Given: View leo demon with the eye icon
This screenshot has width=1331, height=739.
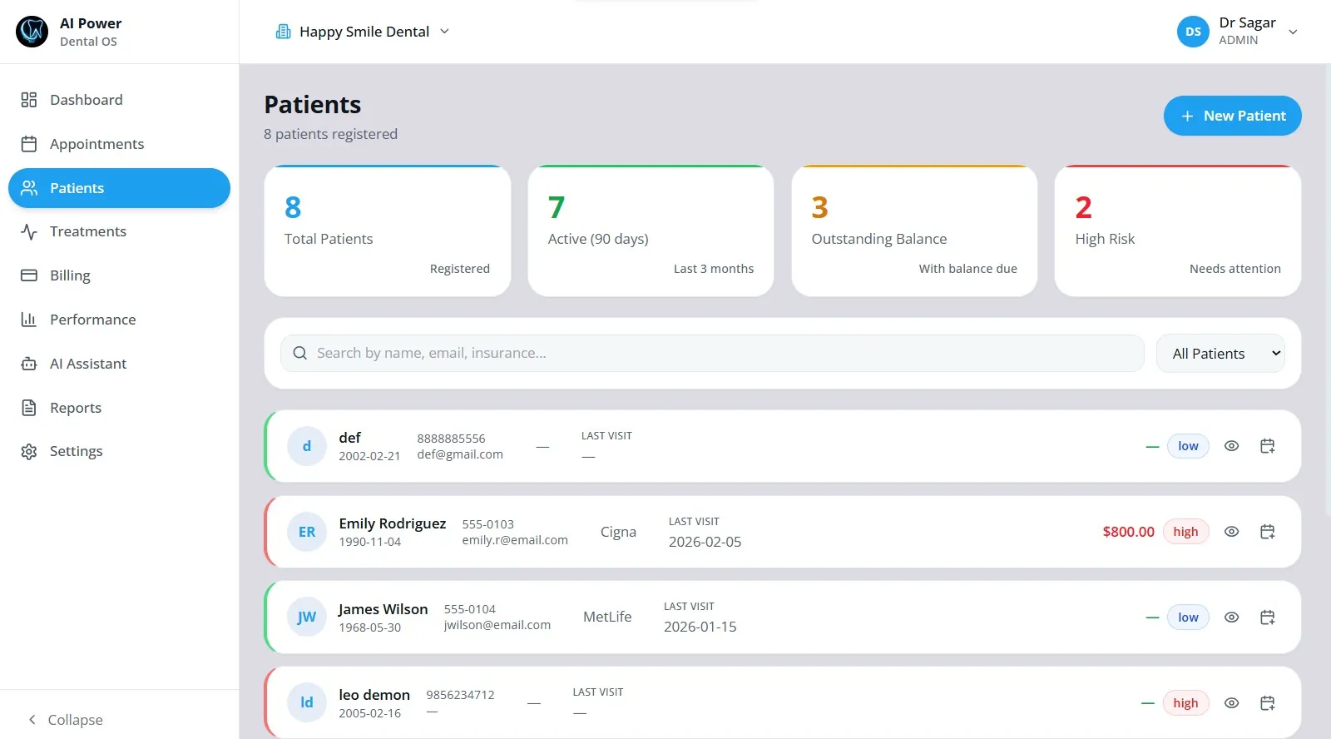Looking at the screenshot, I should pyautogui.click(x=1231, y=703).
